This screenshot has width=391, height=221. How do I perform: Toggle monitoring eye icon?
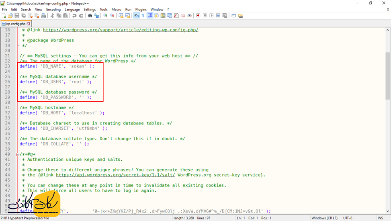(x=190, y=16)
